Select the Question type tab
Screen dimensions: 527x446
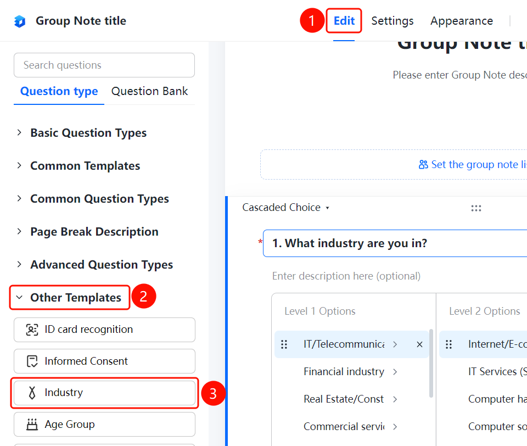(x=59, y=92)
